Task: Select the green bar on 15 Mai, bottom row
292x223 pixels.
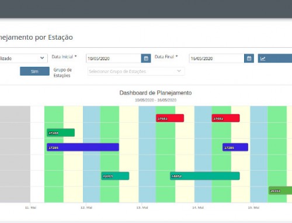Action: pyautogui.click(x=280, y=190)
